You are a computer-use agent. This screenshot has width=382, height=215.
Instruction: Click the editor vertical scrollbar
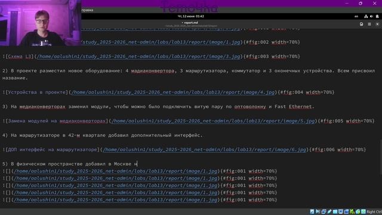381,156
